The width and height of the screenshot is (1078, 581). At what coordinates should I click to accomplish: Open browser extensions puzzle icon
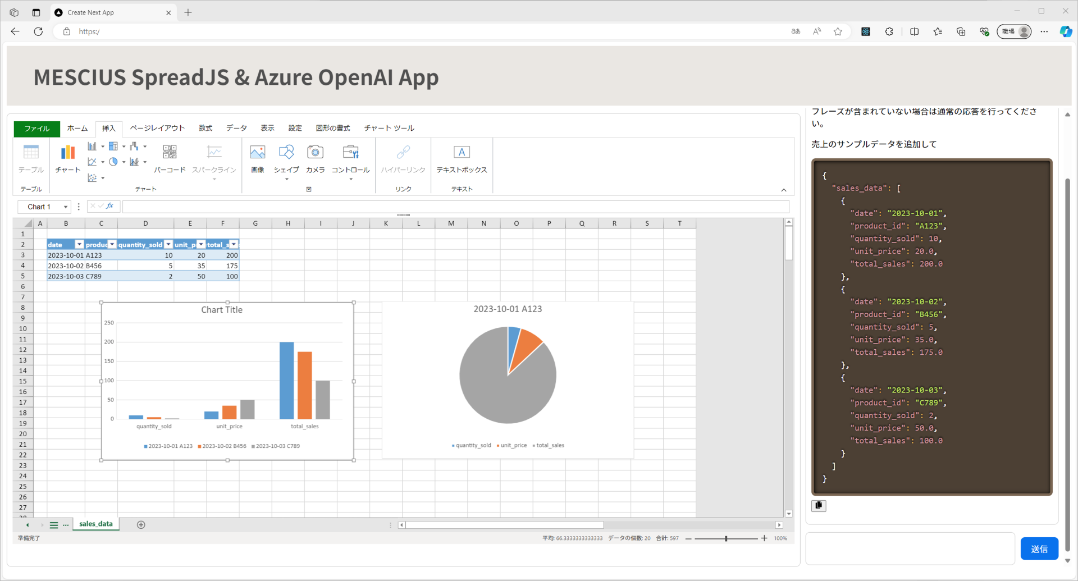(889, 31)
